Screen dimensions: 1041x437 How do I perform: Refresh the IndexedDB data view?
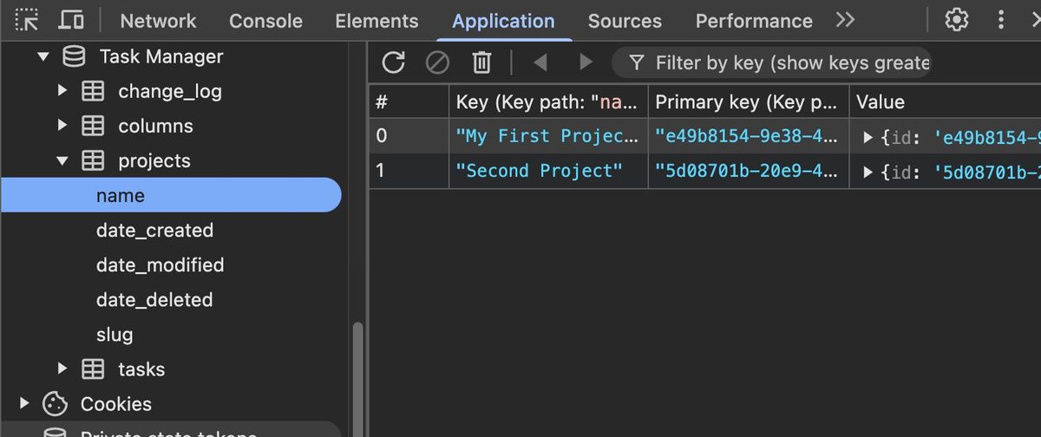pos(394,62)
